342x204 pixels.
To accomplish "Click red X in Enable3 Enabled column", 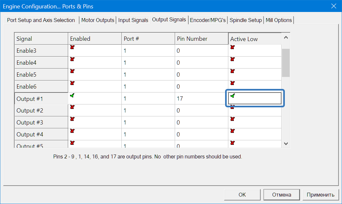I will pyautogui.click(x=72, y=47).
